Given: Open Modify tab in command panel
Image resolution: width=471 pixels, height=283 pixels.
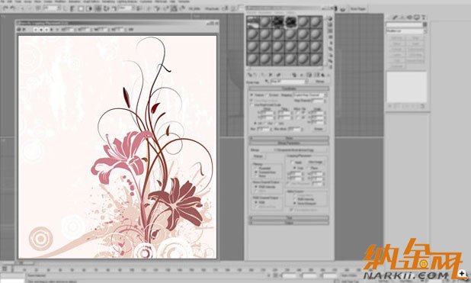Looking at the screenshot, I should 396,18.
